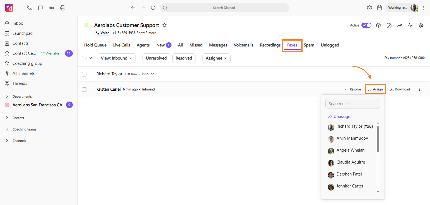Click the cube icon next to Active toggle
This screenshot has height=205, width=430.
(x=378, y=25)
